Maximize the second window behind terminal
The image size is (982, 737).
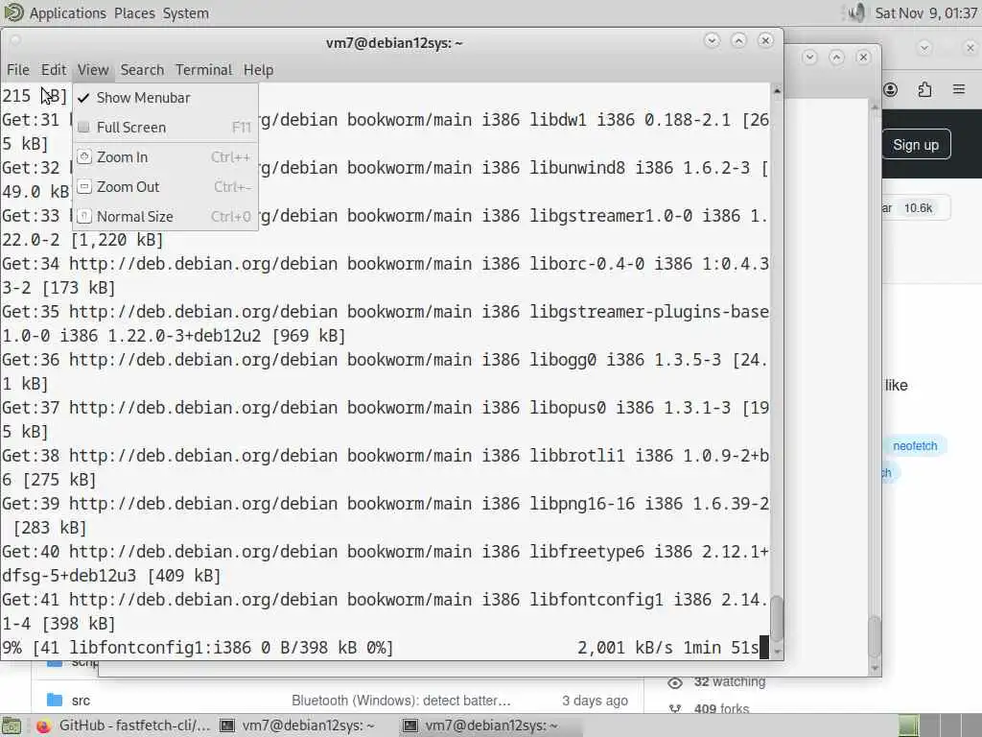pos(836,57)
